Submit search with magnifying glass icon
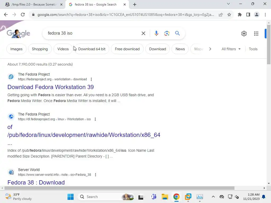Screen dimensions: 271x203 point(178,33)
